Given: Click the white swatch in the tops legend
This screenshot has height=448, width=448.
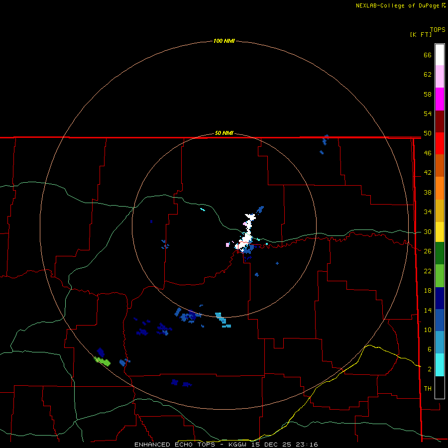Looking at the screenshot, I should point(440,55).
